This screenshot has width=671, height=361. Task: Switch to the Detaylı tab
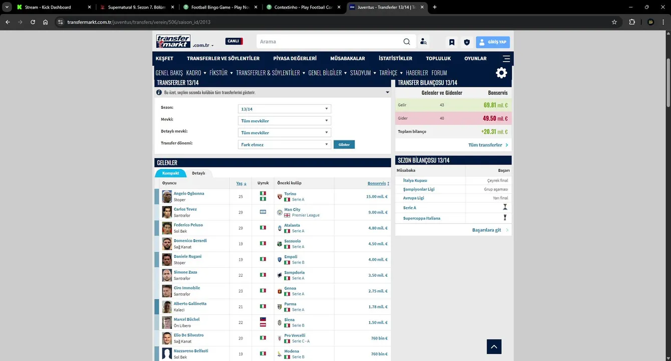click(198, 173)
